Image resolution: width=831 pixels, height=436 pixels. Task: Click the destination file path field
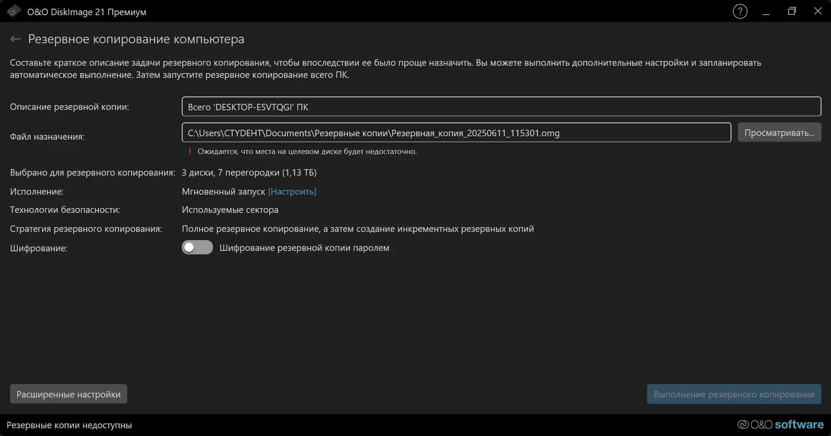point(456,133)
